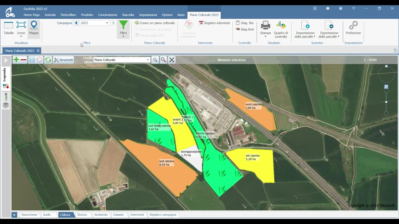Save map changes floppy icon
Viewport: 399px width, 224px height.
(32, 60)
